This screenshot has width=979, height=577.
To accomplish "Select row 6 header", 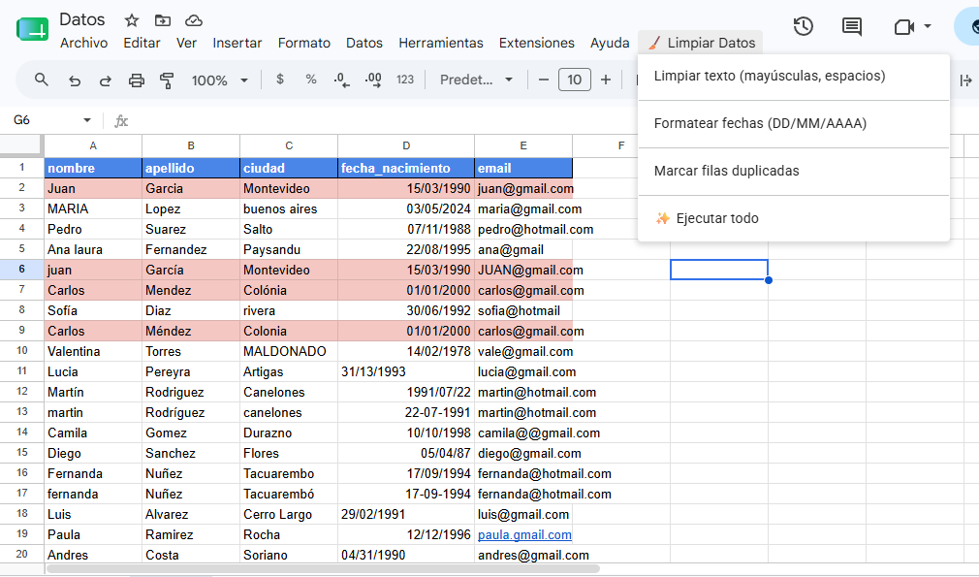I will (x=22, y=270).
